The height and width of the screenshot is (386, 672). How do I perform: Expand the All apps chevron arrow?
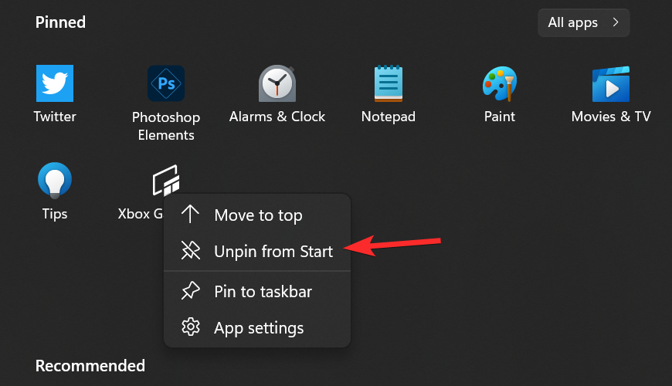click(x=616, y=23)
